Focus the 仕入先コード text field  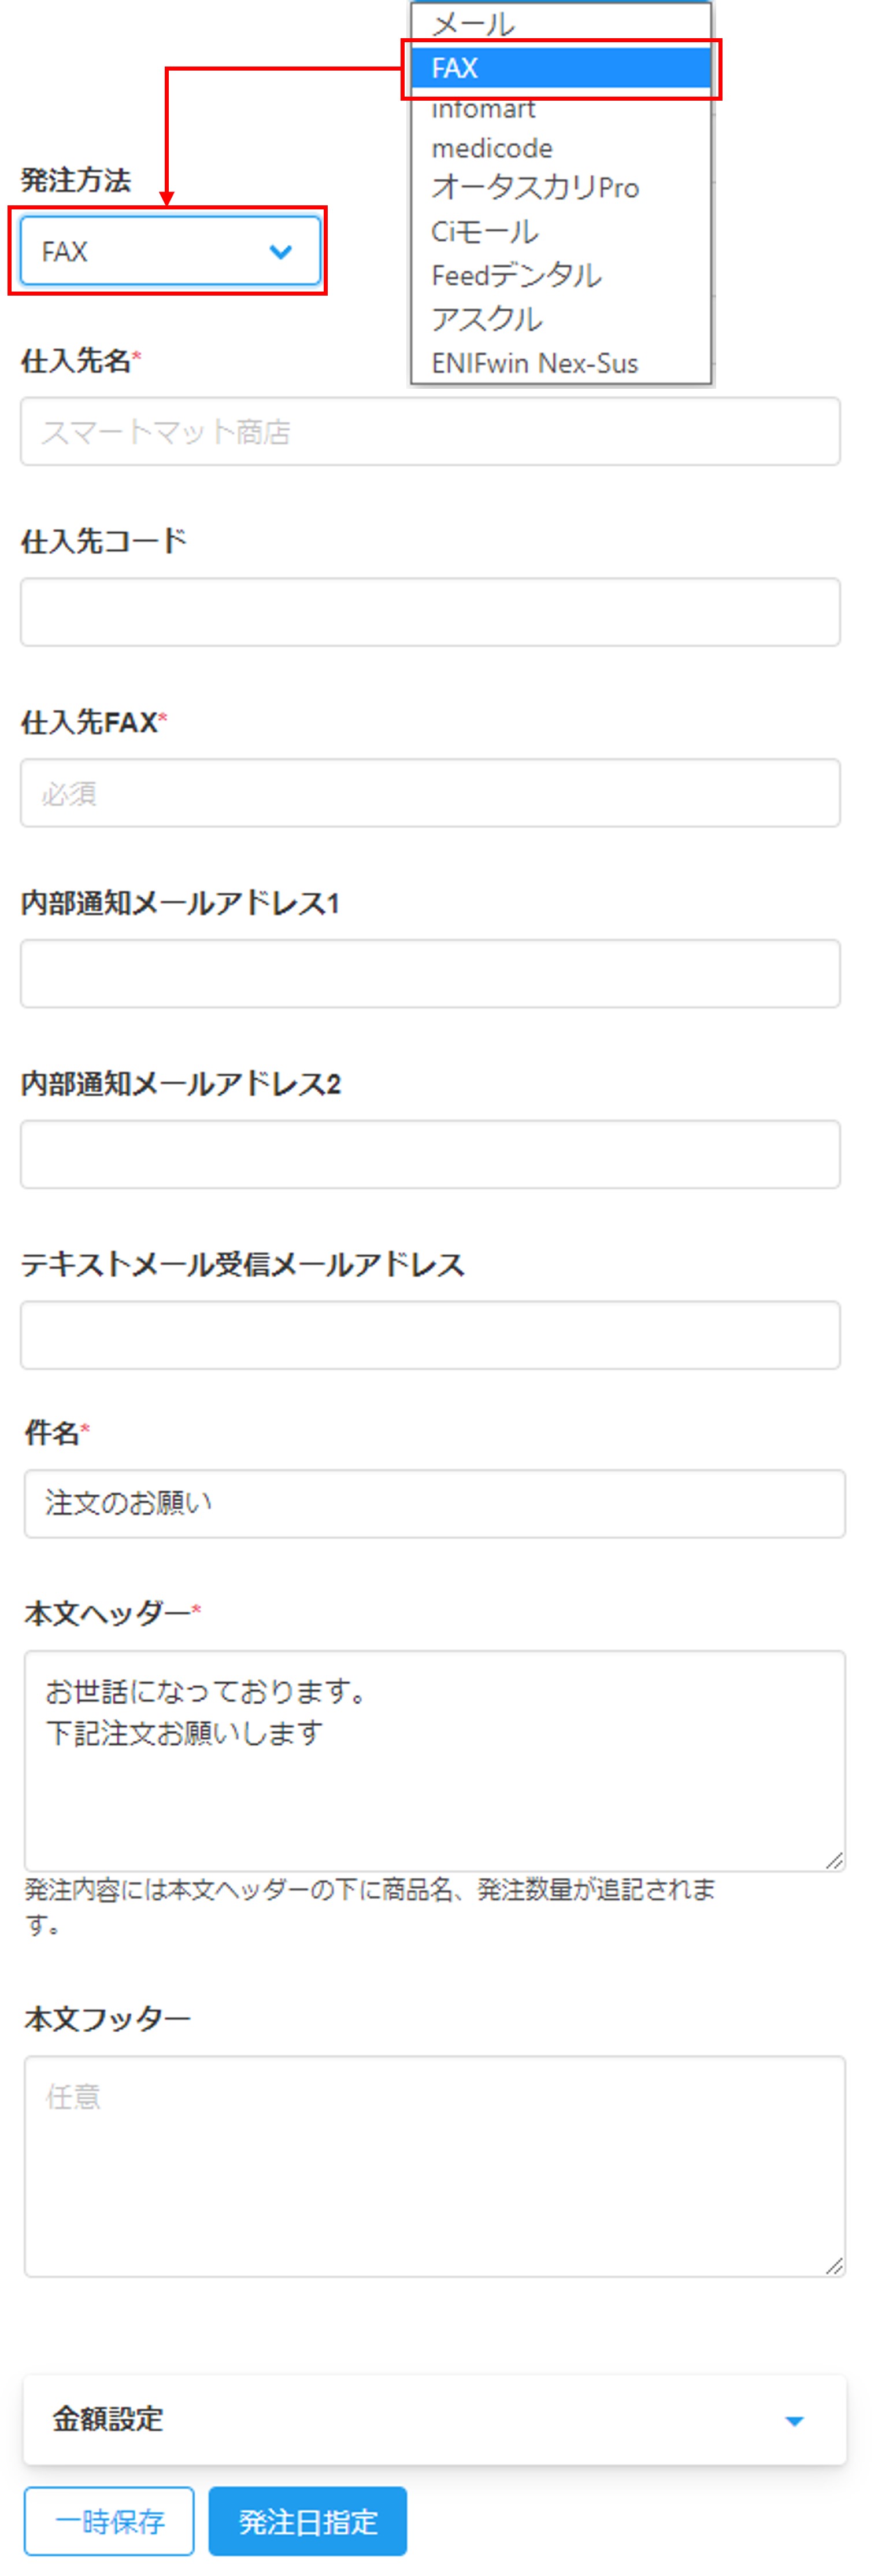pos(431,612)
